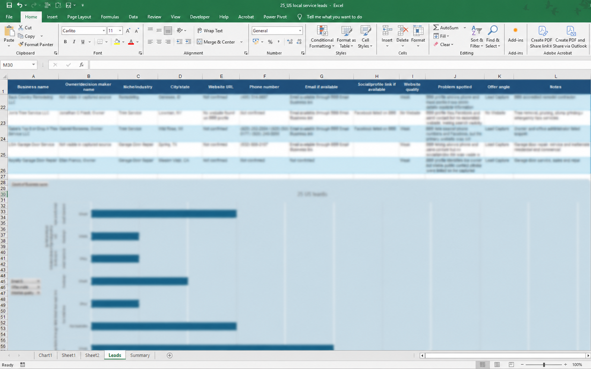Open the fill color dropdown arrow
591x369 pixels.
point(123,42)
